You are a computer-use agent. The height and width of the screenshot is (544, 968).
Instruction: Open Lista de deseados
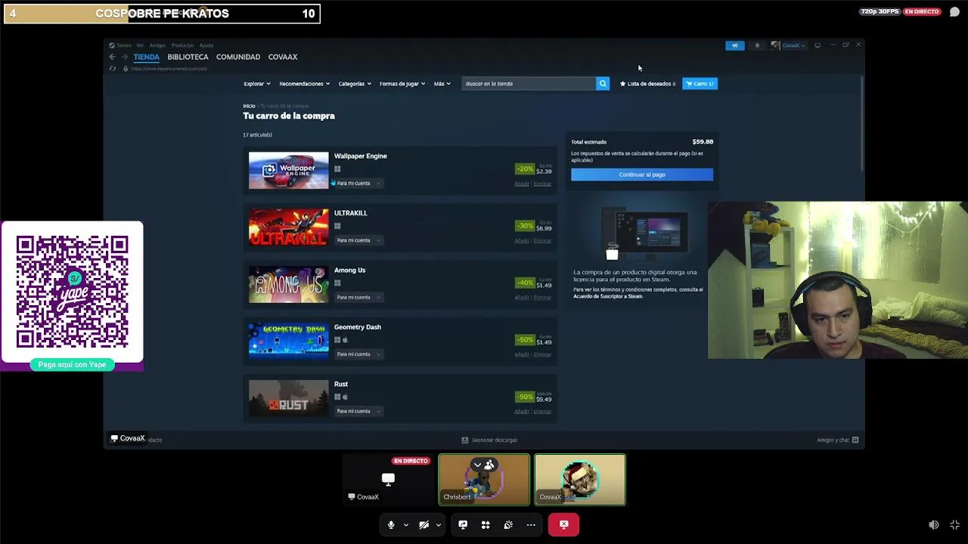point(648,84)
